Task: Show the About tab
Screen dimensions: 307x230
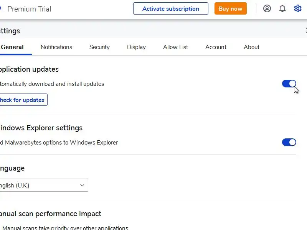Action: (x=251, y=47)
